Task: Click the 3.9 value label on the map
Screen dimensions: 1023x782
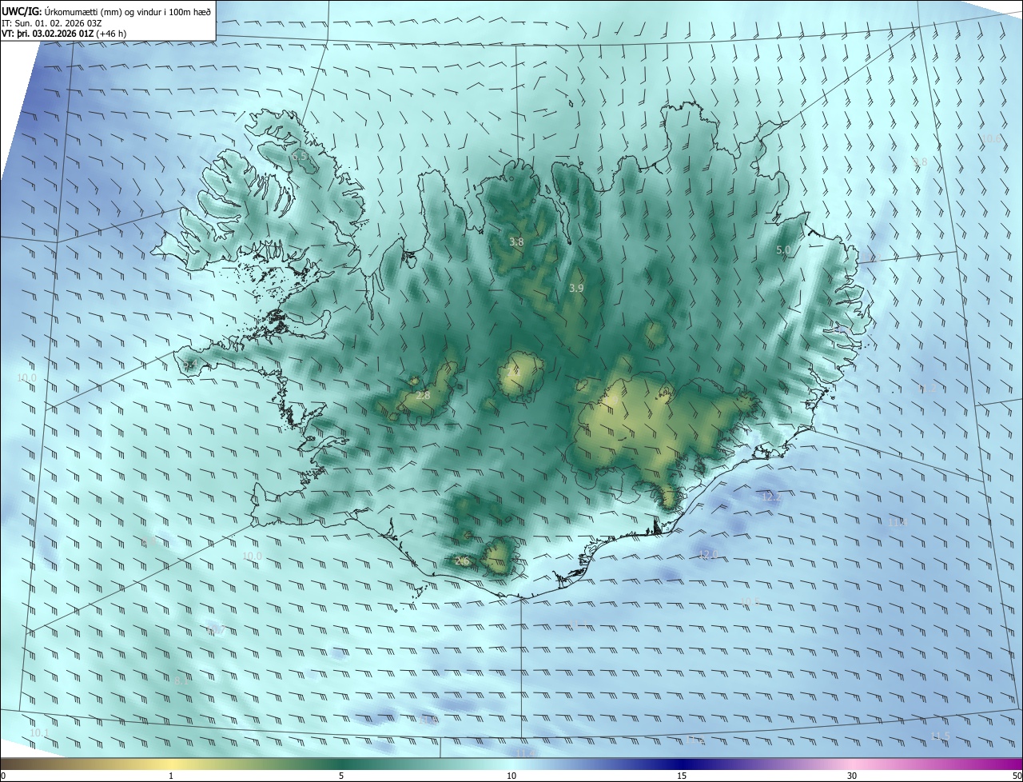Action: tap(576, 288)
